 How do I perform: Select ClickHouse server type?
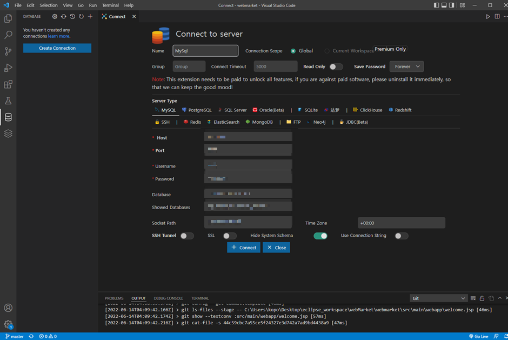tap(367, 110)
